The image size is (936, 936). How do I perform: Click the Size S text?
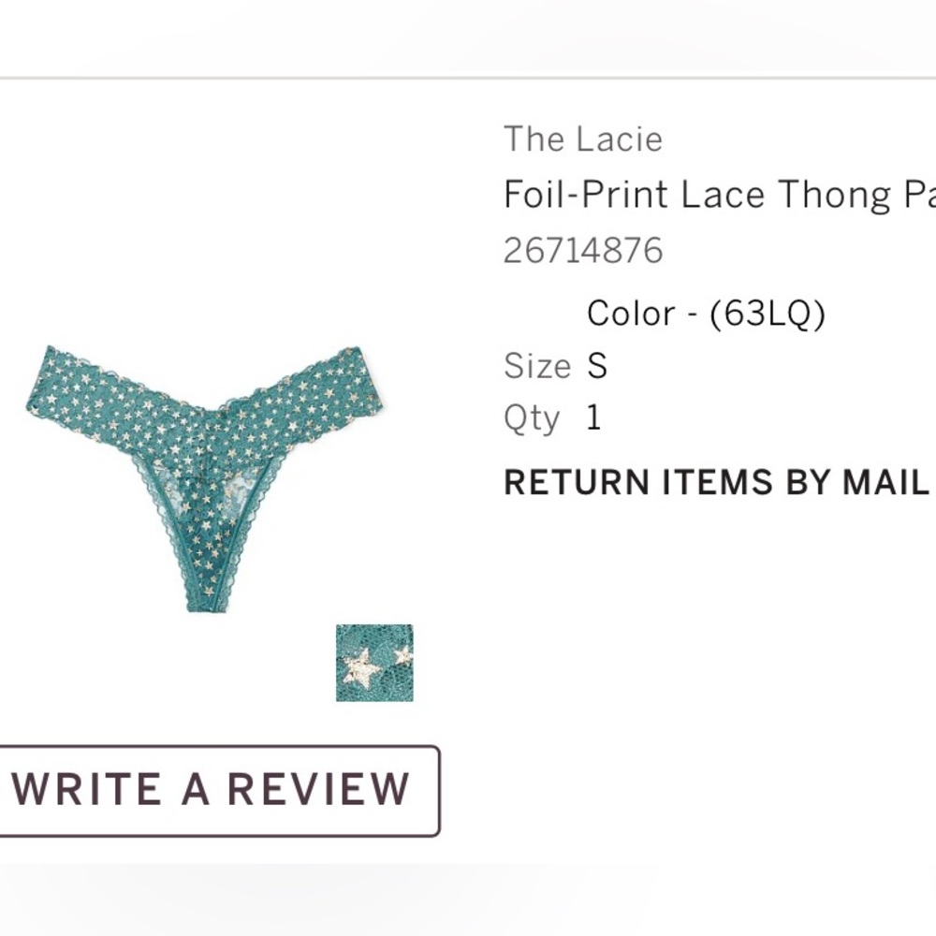click(x=556, y=365)
